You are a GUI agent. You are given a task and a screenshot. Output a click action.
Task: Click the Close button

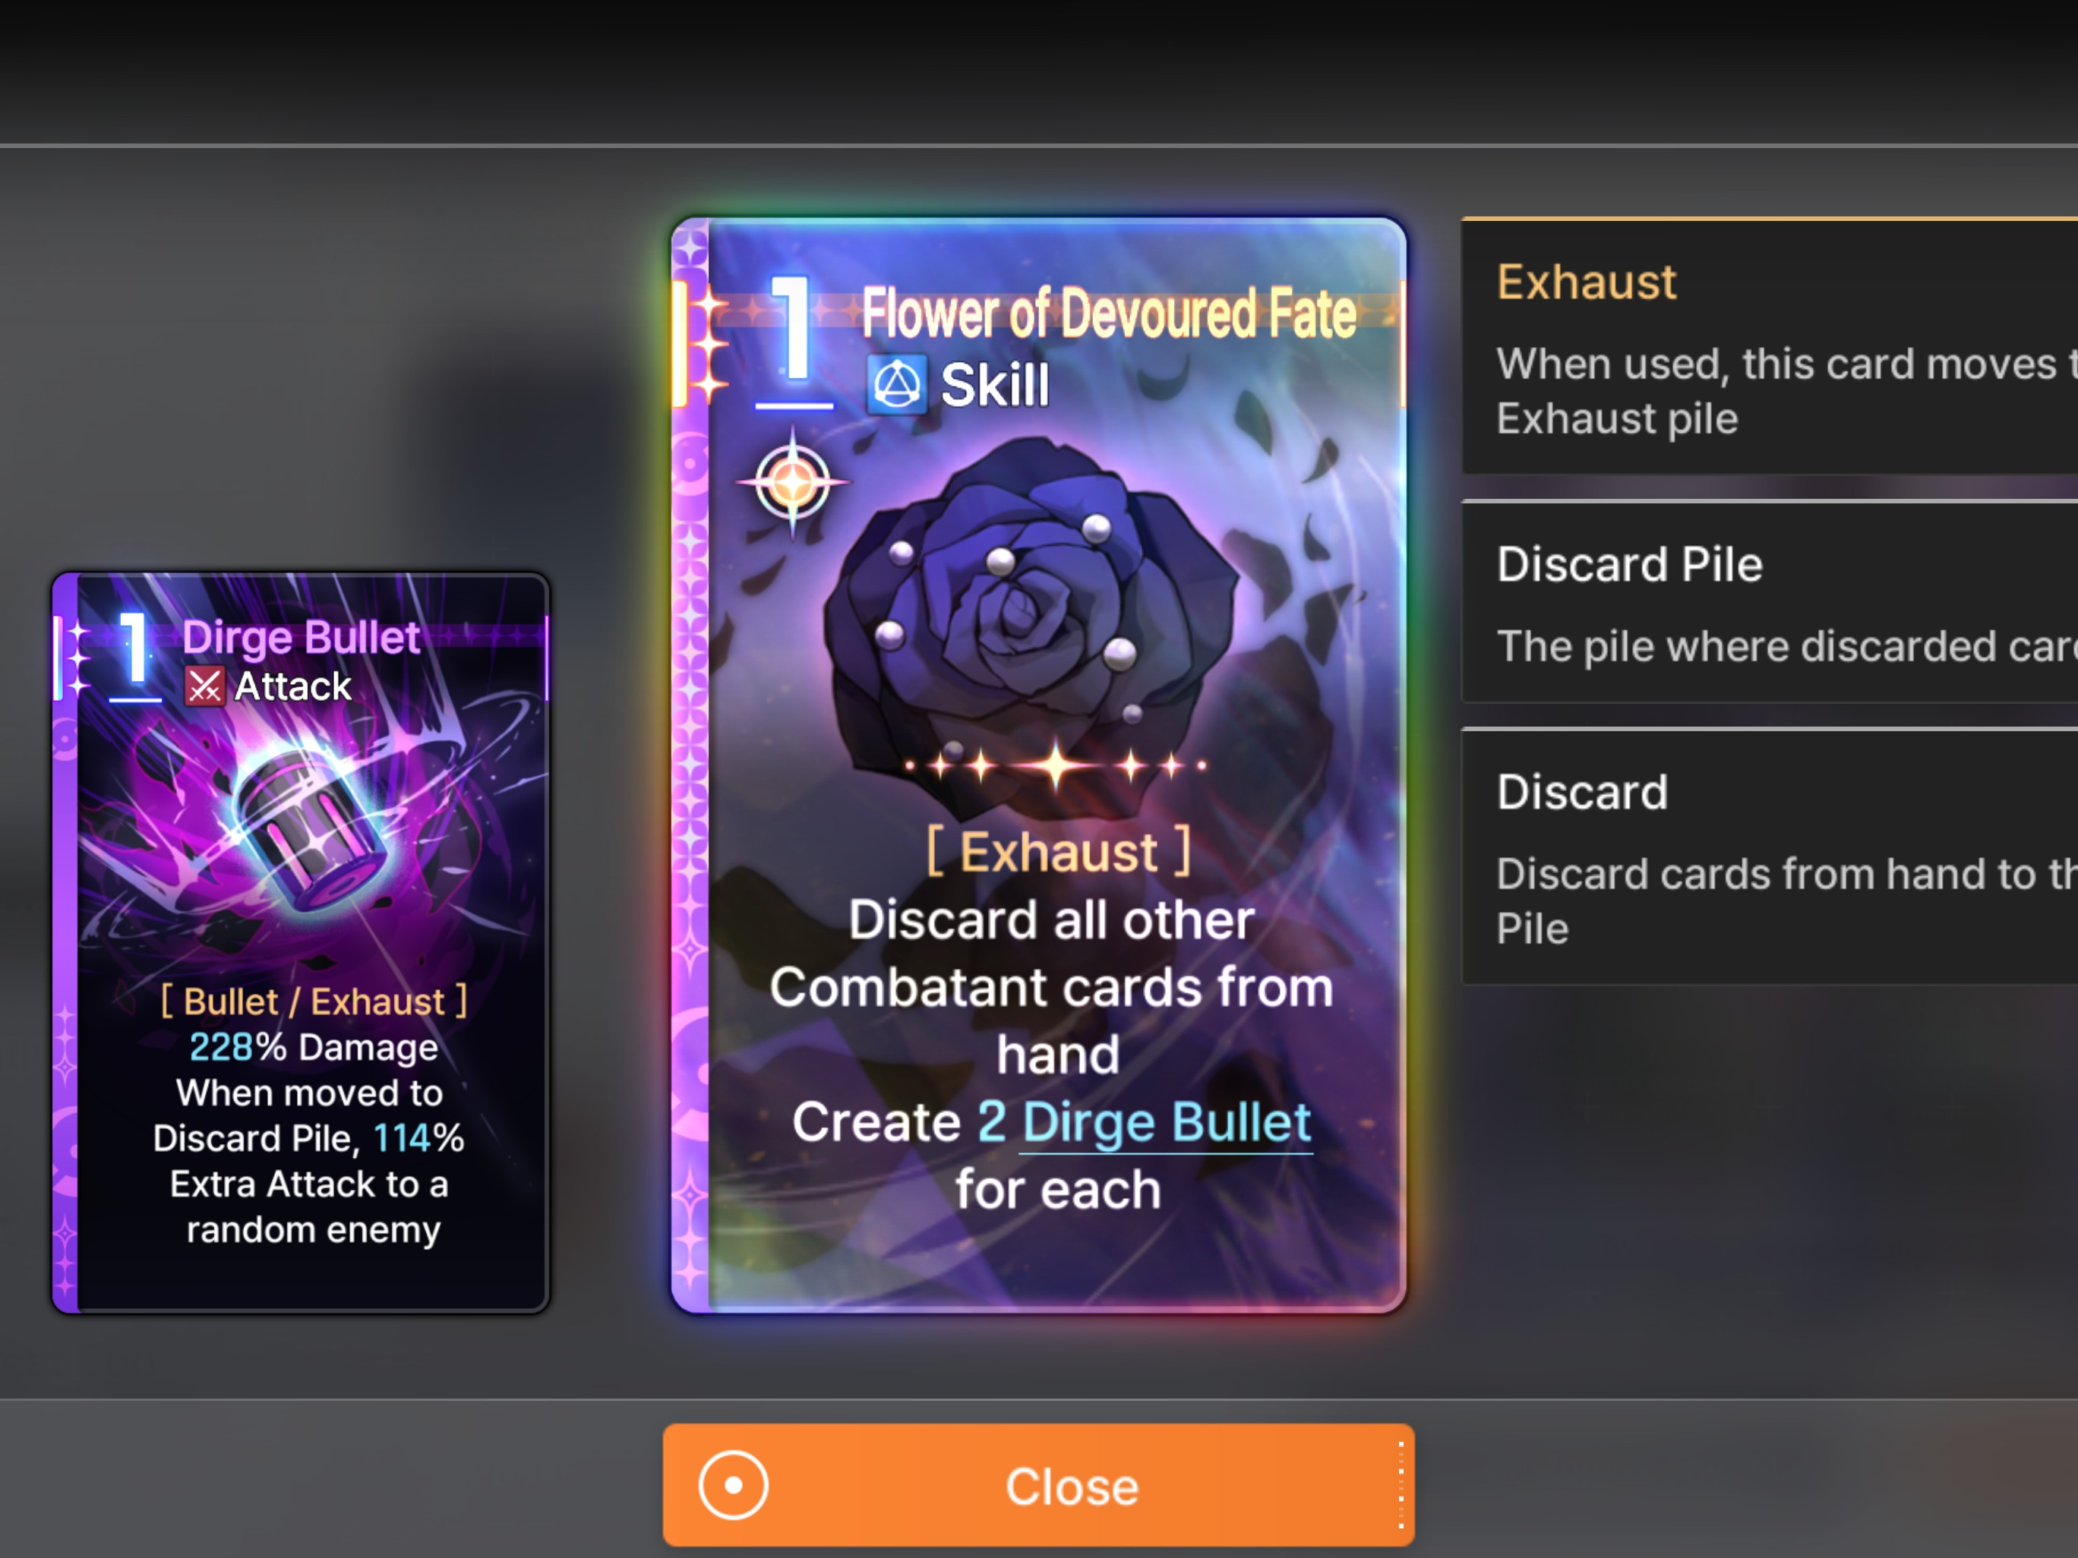1038,1485
